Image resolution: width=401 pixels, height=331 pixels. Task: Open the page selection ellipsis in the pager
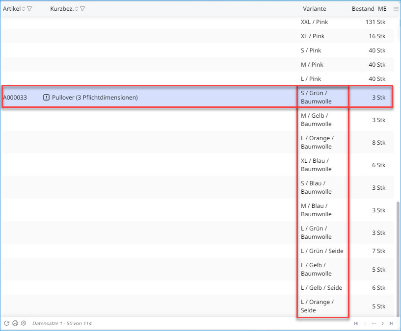[x=374, y=324]
